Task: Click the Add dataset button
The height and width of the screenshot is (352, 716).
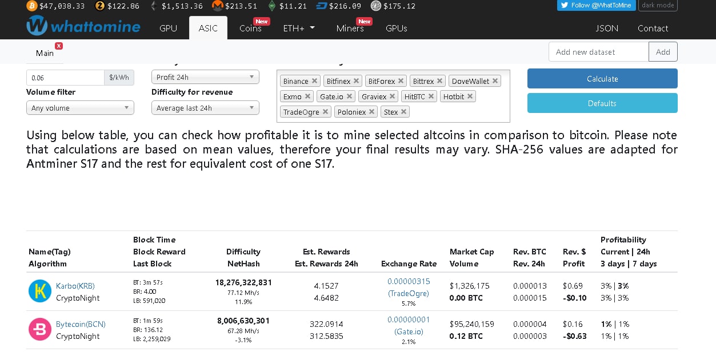Action: (663, 52)
